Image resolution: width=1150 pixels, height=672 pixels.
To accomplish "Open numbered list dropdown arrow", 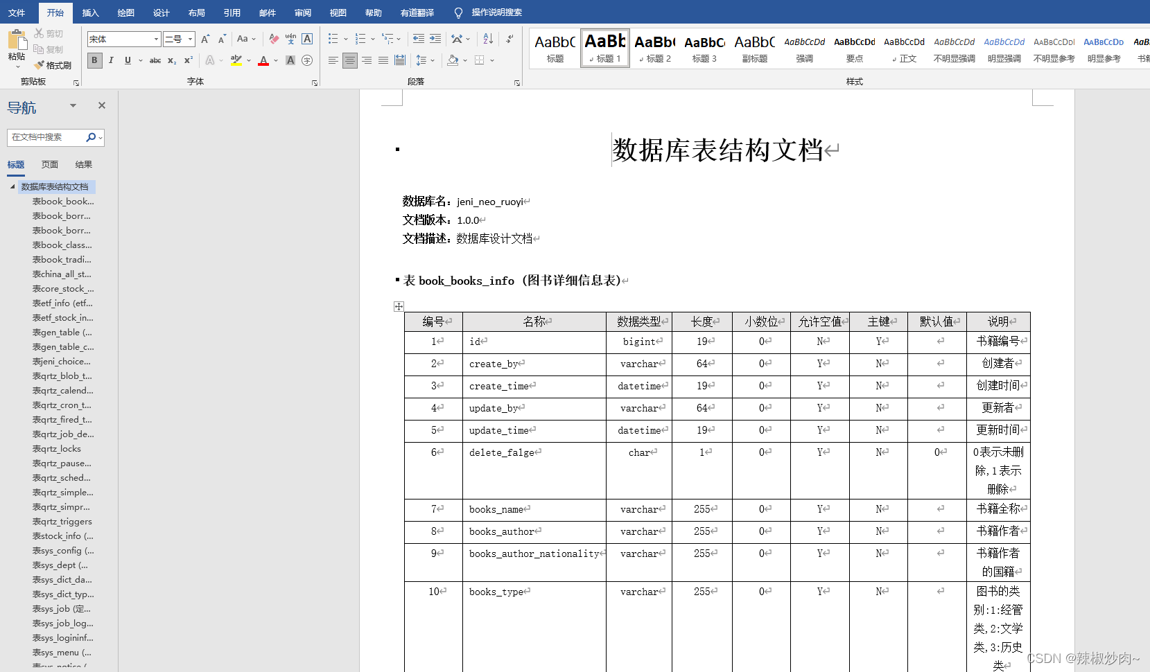I will (x=373, y=39).
